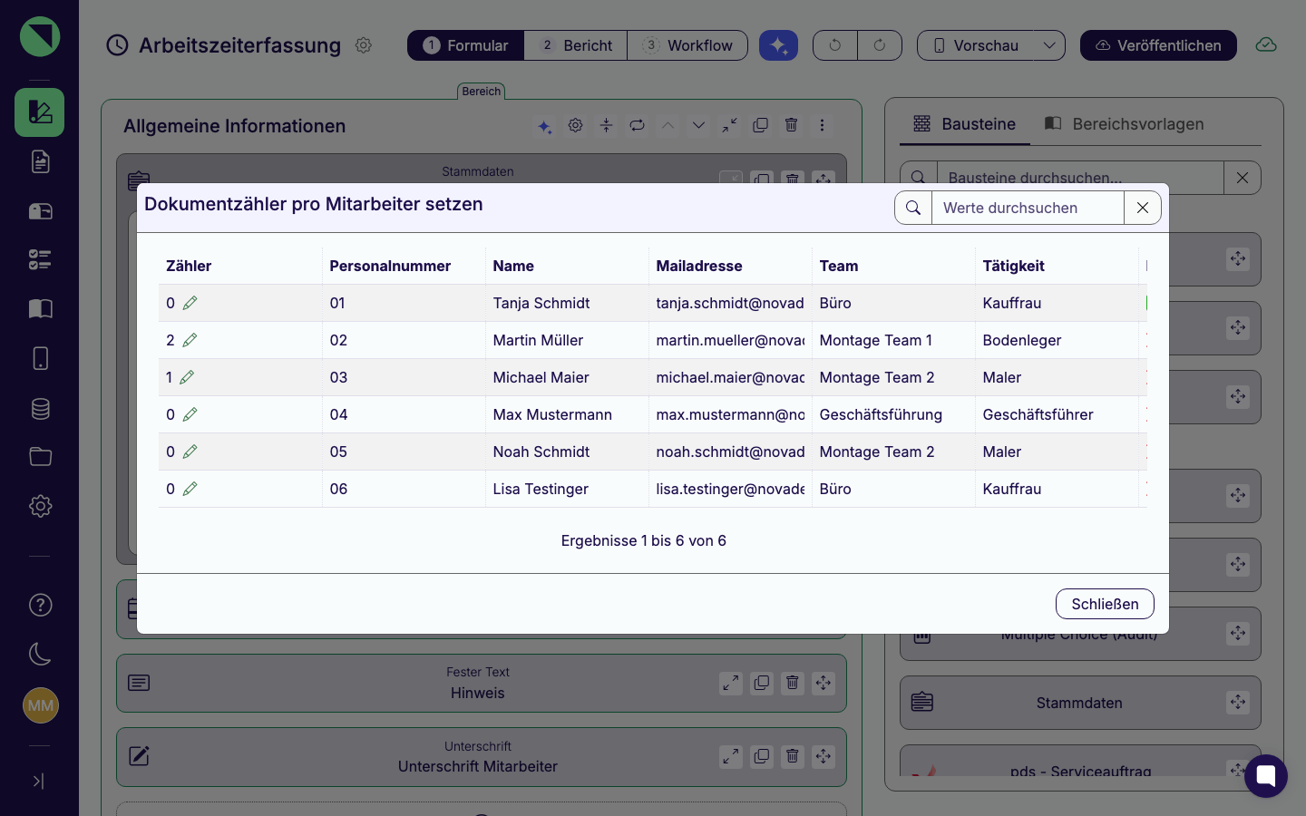Select the Stammdaten building block
The image size is (1306, 816).
[1079, 703]
